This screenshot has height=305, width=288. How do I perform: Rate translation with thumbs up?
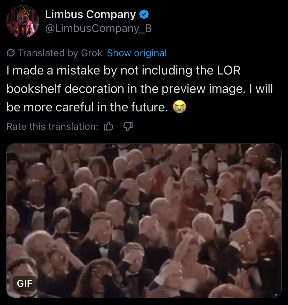[x=109, y=126]
